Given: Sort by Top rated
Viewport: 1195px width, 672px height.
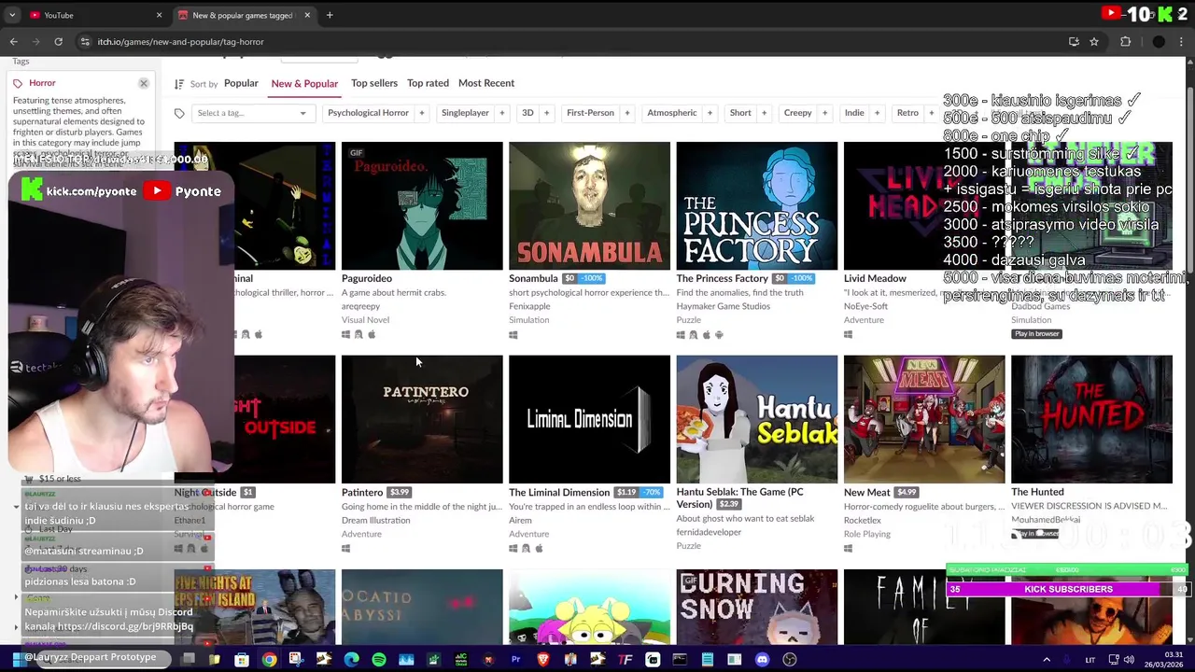Looking at the screenshot, I should click(428, 83).
